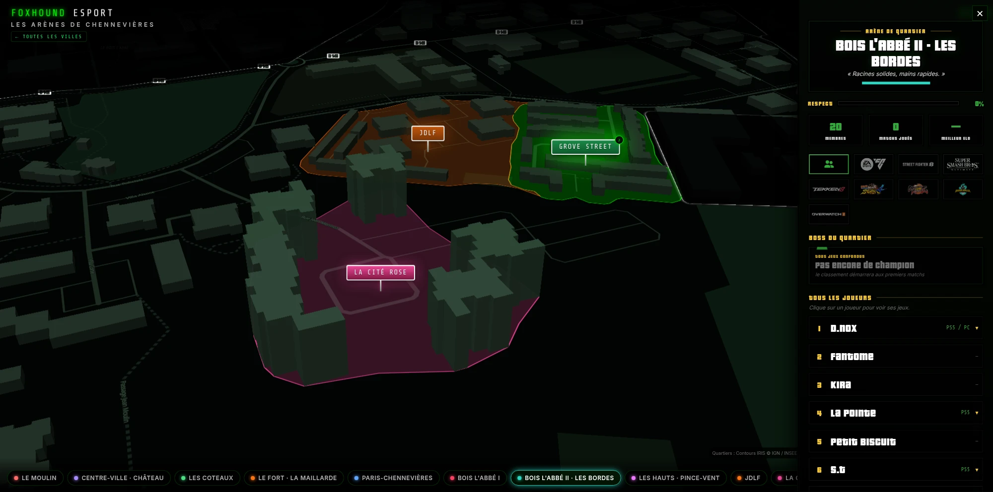
Task: Expand D.NOX player row arrow
Action: (x=977, y=328)
